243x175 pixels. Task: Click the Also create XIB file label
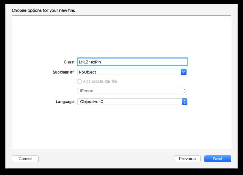(100, 81)
